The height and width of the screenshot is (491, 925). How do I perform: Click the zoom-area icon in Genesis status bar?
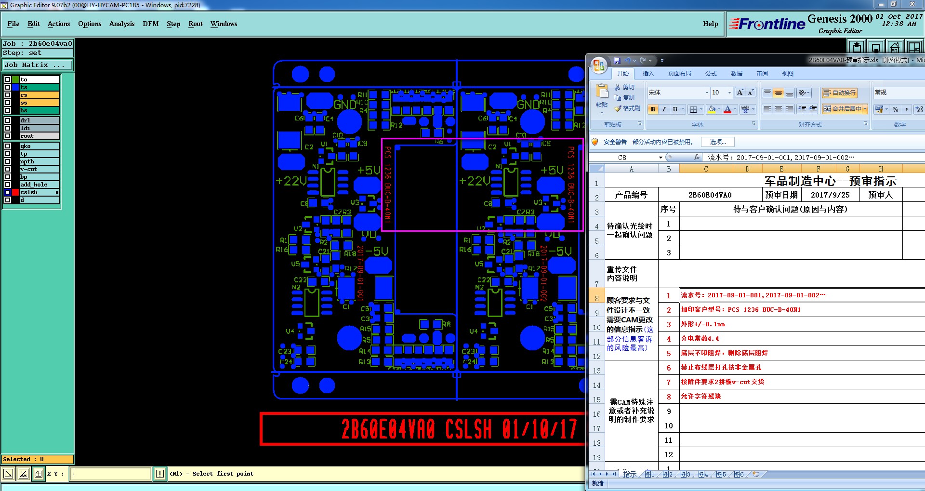tap(8, 474)
